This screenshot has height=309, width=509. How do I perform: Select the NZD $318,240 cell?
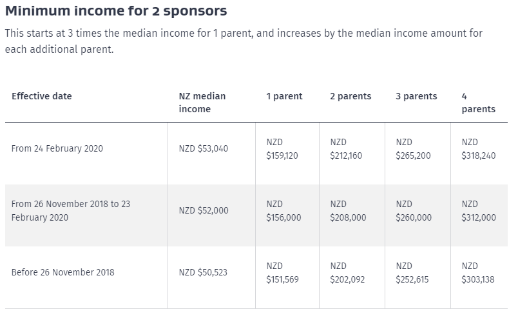click(479, 148)
